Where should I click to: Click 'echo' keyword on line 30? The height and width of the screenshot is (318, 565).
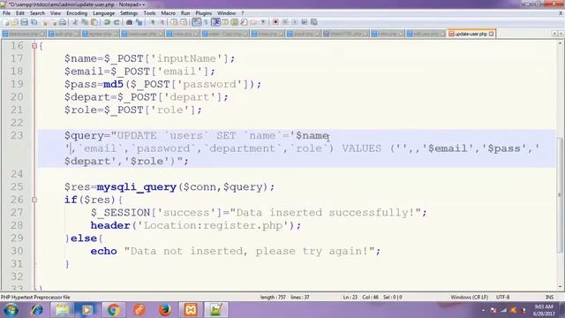pos(104,251)
